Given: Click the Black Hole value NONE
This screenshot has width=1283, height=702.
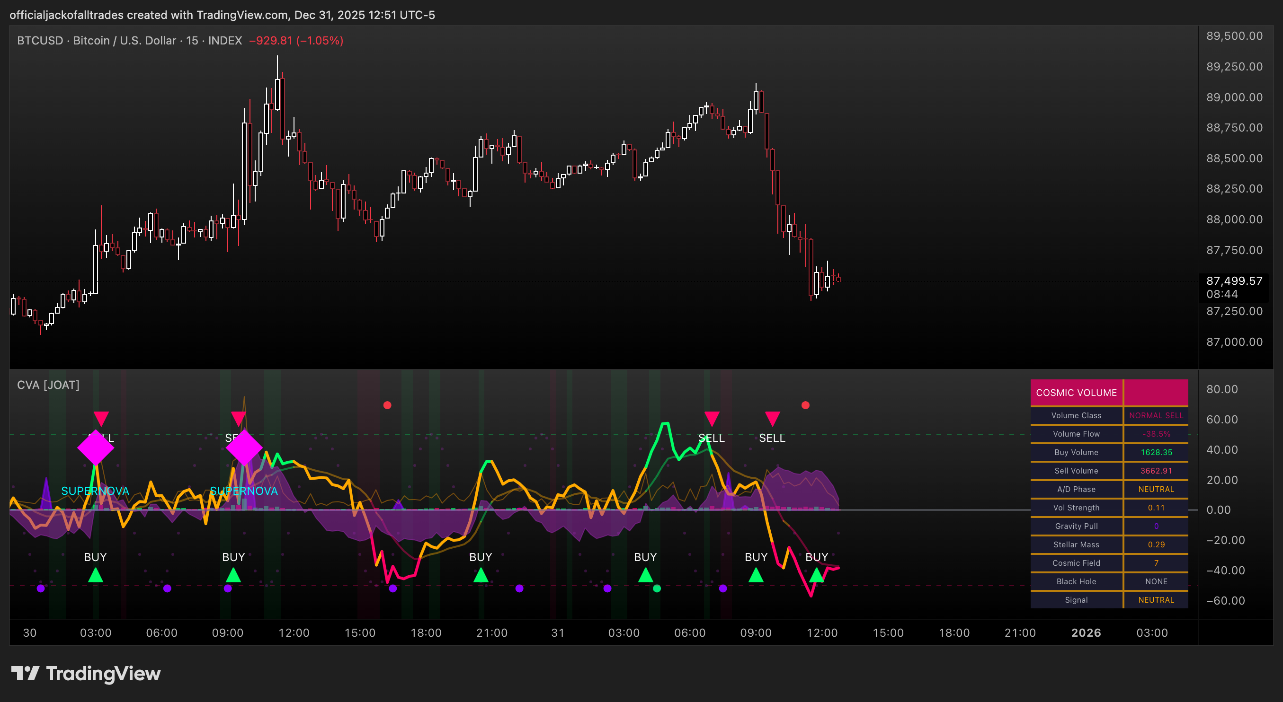Looking at the screenshot, I should click(1156, 581).
